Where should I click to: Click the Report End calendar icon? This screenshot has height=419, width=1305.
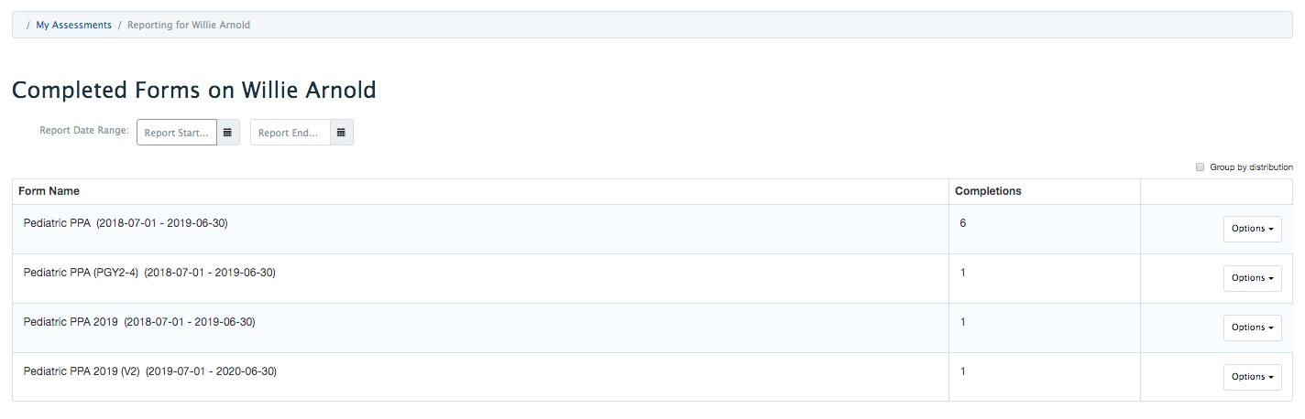[x=341, y=133]
